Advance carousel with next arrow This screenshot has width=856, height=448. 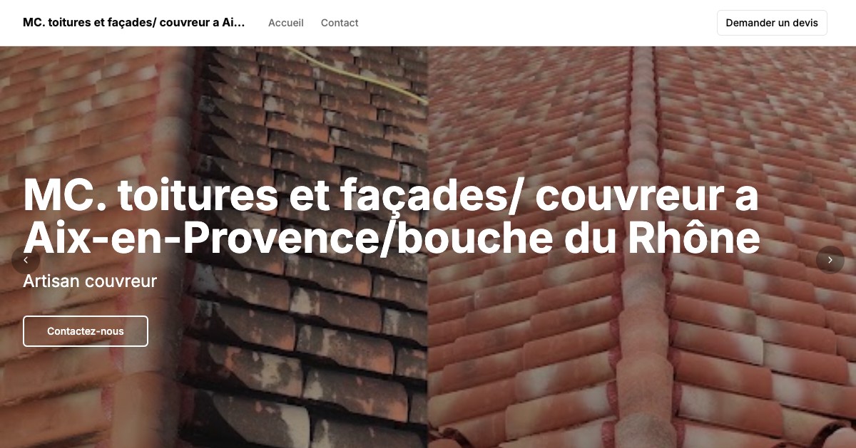830,260
